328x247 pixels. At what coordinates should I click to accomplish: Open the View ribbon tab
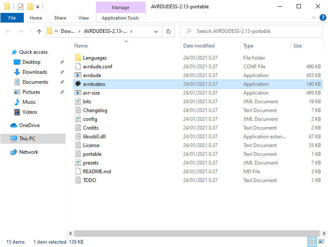click(84, 18)
